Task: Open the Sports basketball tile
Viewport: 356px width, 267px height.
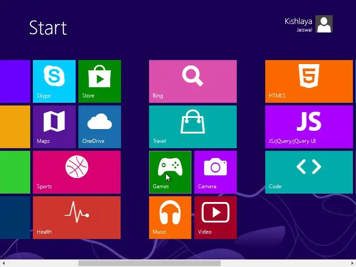Action: 77,172
